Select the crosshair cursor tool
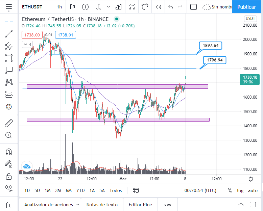The width and height of the screenshot is (263, 211). [9, 22]
